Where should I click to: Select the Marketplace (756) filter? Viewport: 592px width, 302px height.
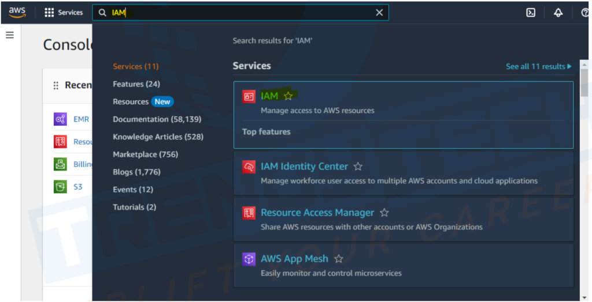tap(145, 154)
